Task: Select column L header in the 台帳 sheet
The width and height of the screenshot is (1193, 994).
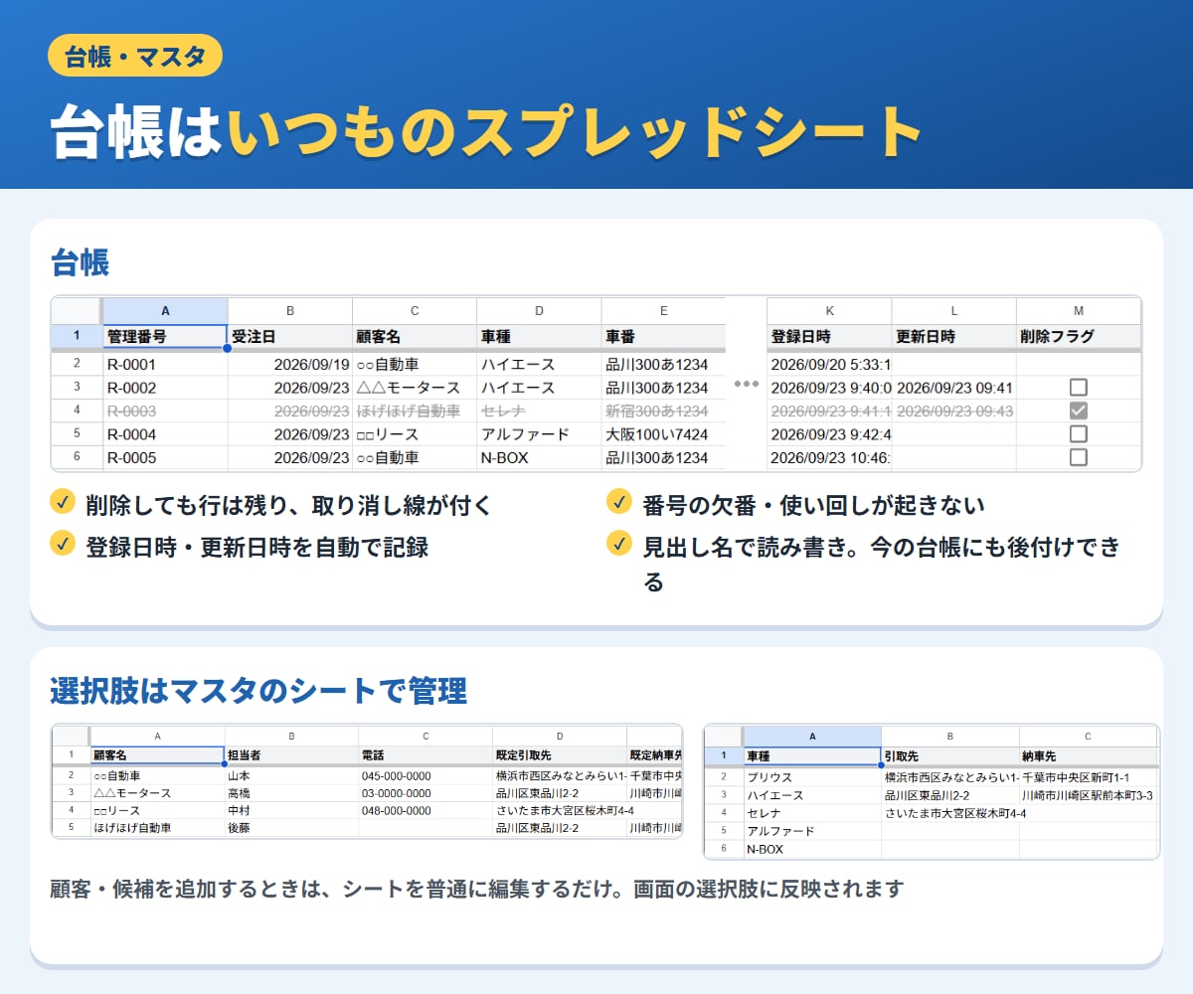Action: coord(953,310)
